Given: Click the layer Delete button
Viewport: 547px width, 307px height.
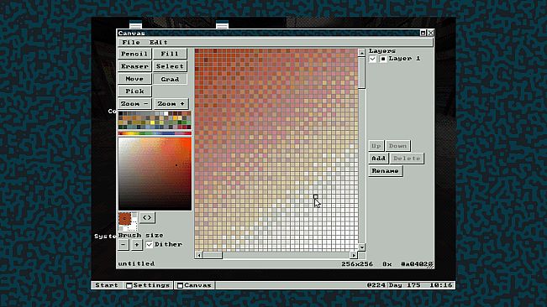Looking at the screenshot, I should point(407,159).
